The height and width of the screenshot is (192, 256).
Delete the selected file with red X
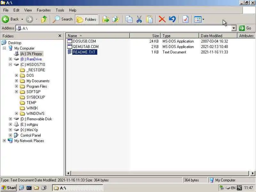tap(162, 19)
